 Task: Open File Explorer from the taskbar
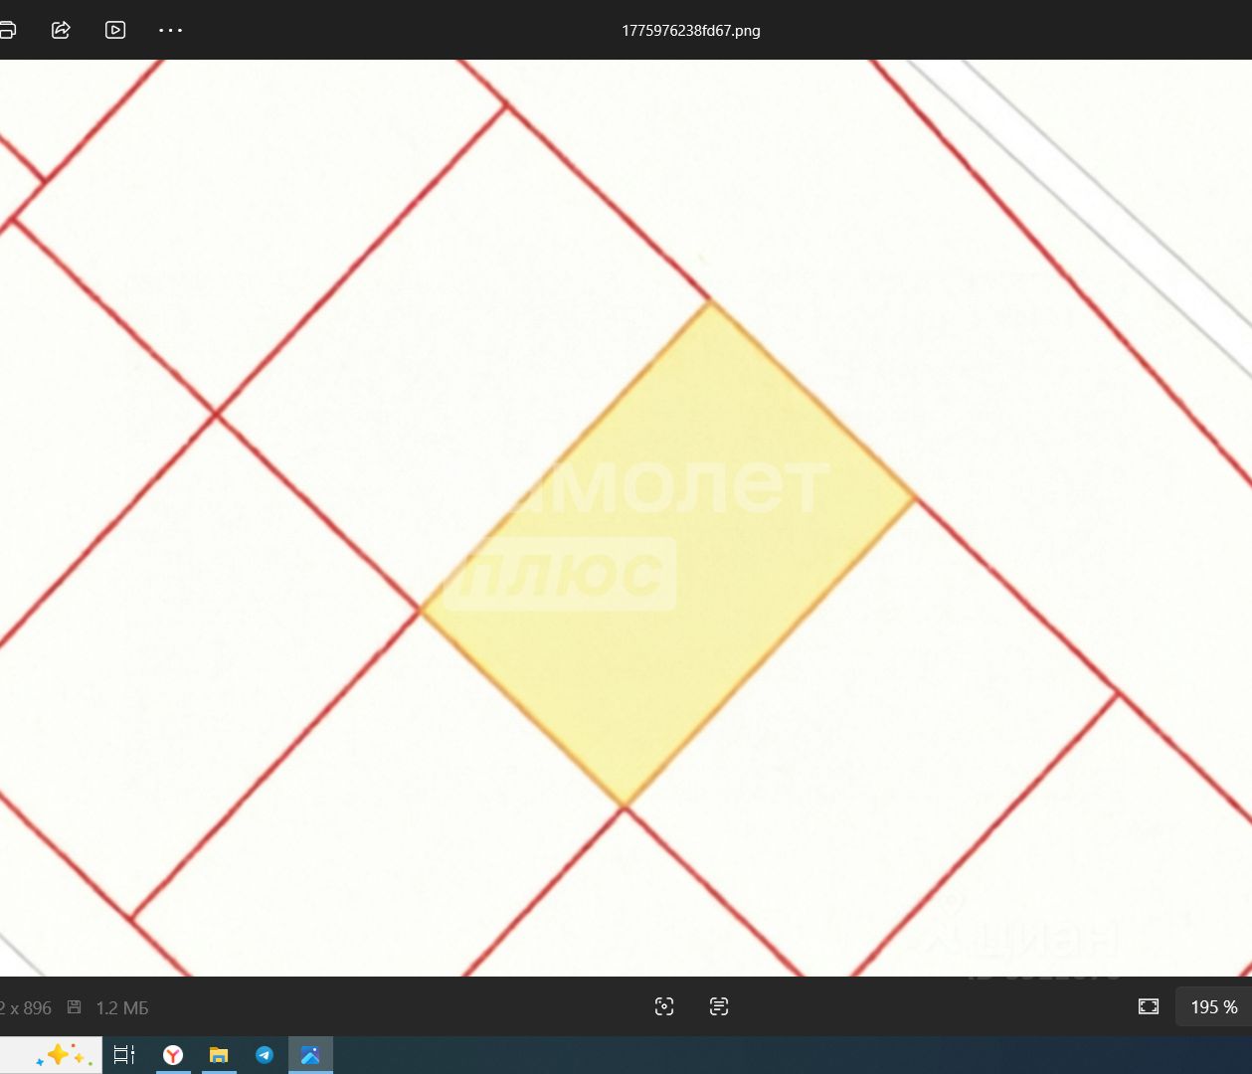pyautogui.click(x=219, y=1055)
